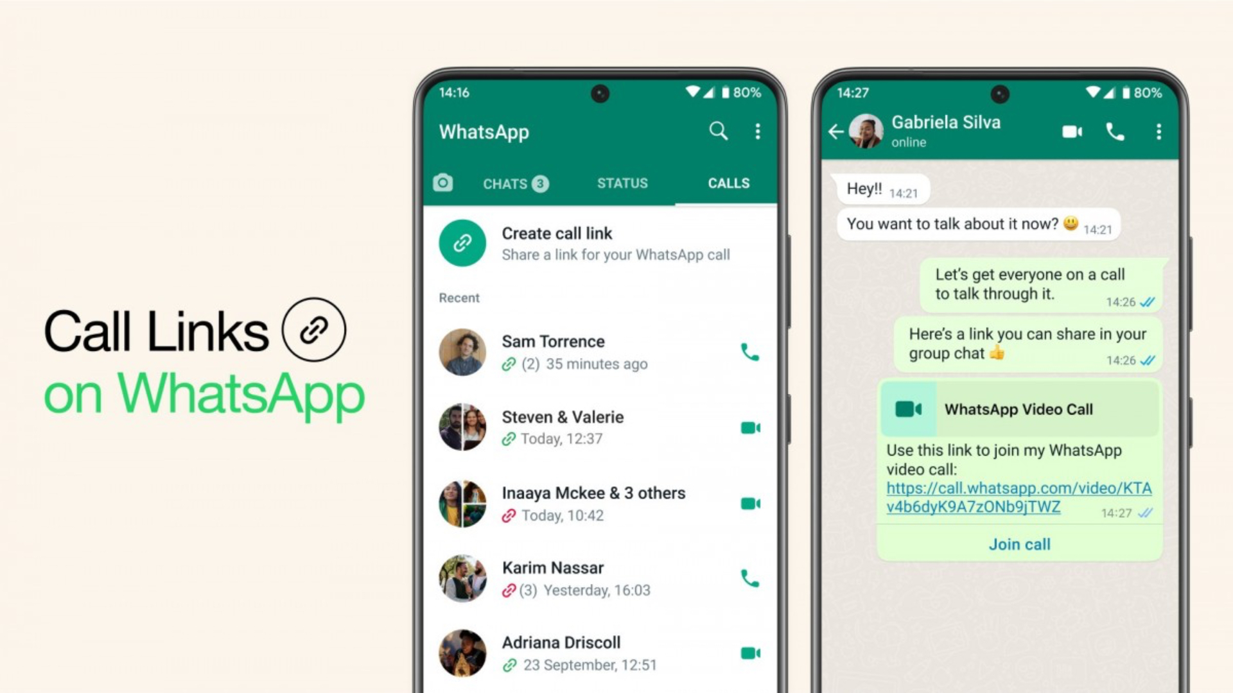Image resolution: width=1233 pixels, height=693 pixels.
Task: Tap voice call icon next to Sam Torrence
Action: point(749,352)
